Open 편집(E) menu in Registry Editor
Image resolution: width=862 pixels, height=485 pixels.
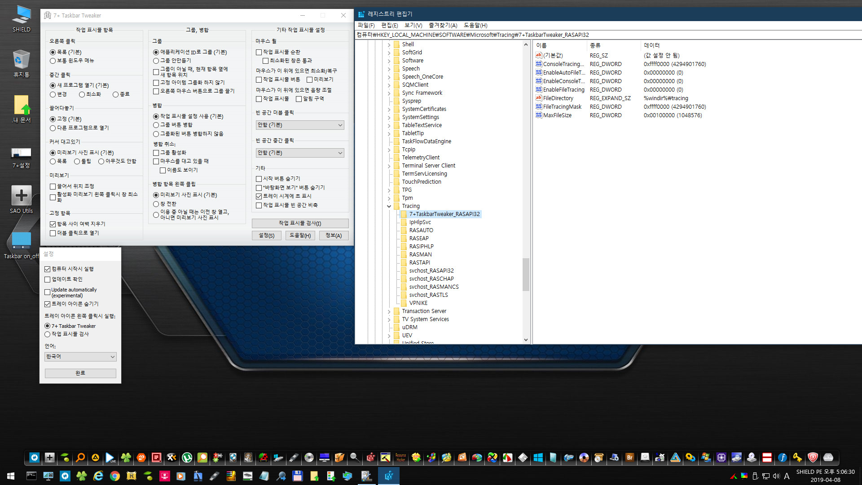point(389,25)
